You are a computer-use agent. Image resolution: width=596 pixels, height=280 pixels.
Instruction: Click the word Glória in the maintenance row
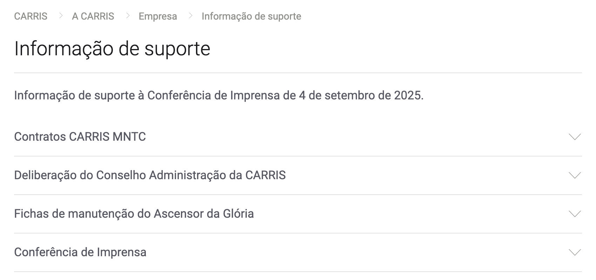coord(238,213)
